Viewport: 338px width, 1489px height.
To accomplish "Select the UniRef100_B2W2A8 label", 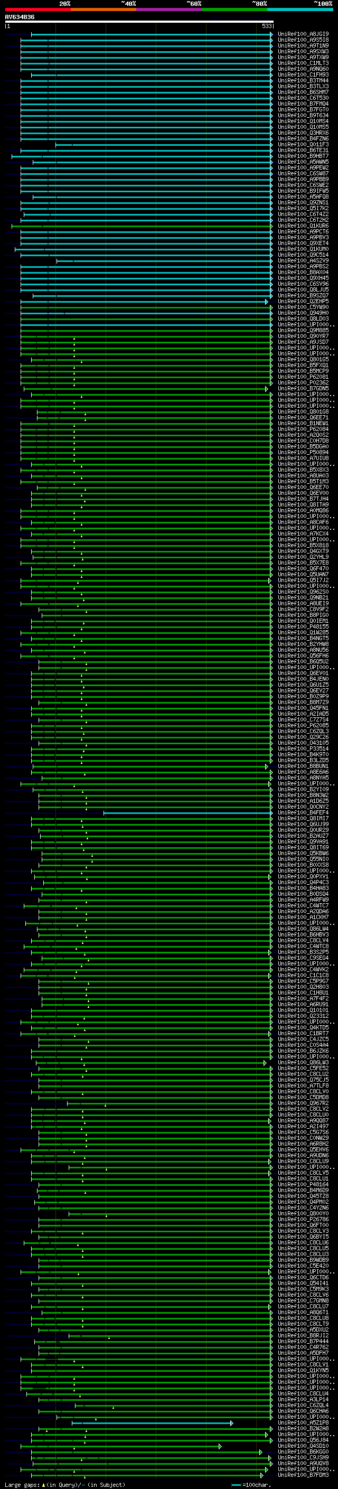I will [303, 1429].
